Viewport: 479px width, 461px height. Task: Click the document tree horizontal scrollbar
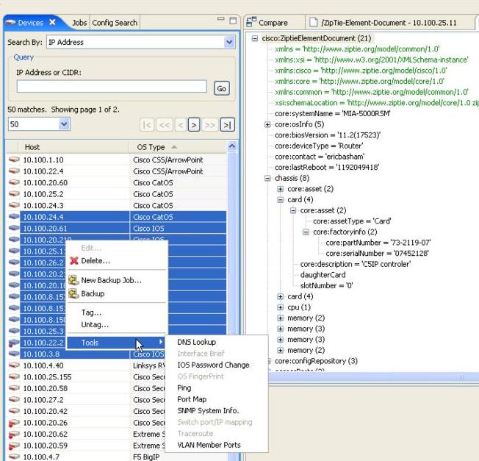point(372,377)
